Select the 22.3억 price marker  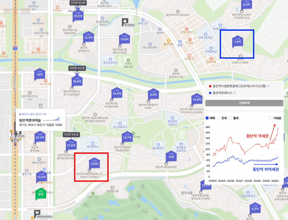(x=40, y=137)
